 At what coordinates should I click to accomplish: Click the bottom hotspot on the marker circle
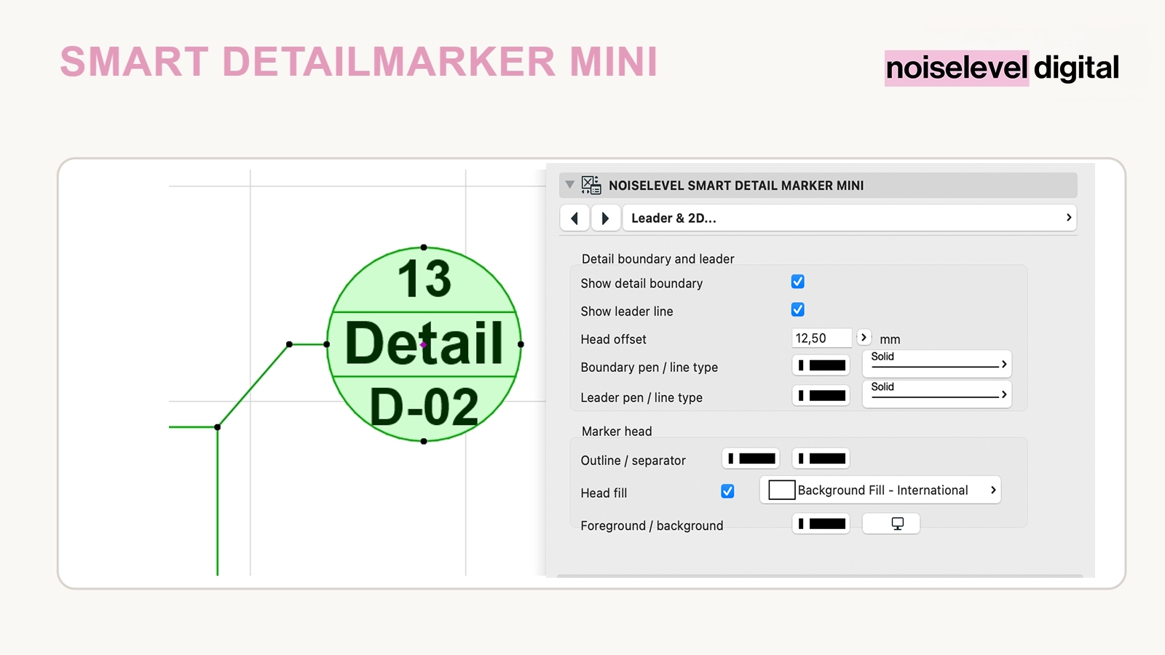pyautogui.click(x=424, y=441)
